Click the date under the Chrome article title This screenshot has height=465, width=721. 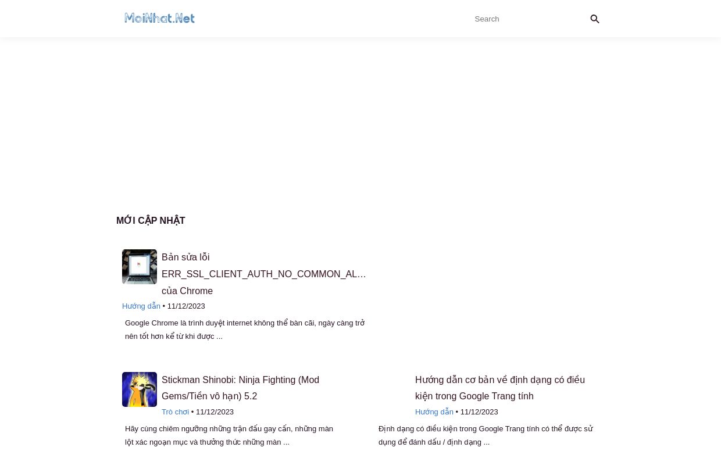tap(186, 306)
